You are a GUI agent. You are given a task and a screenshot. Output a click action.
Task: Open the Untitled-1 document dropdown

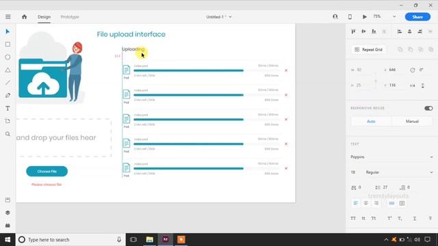[219, 16]
